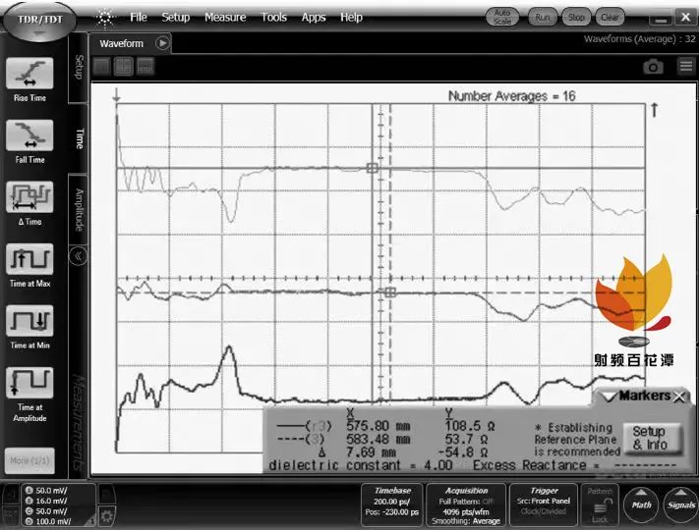The width and height of the screenshot is (699, 530).
Task: Open the Measure menu
Action: pos(225,18)
